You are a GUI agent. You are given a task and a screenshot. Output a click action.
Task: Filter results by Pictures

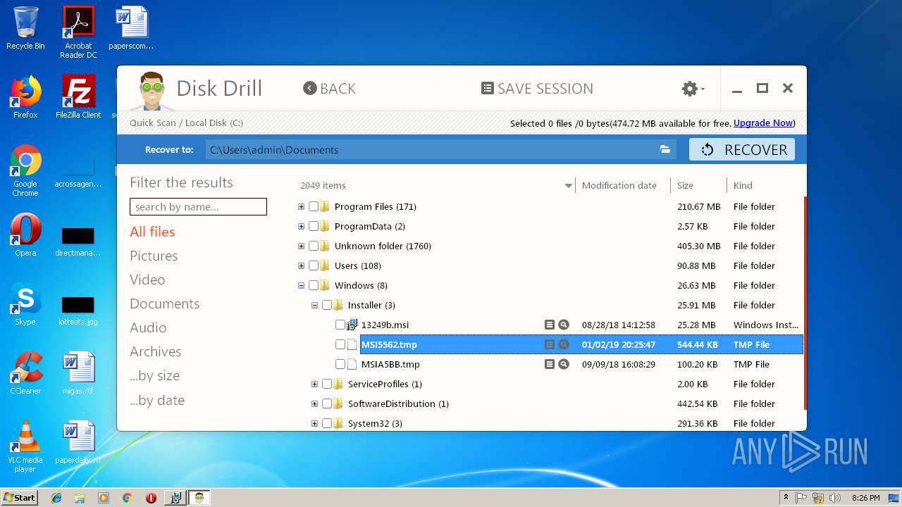pyautogui.click(x=154, y=256)
